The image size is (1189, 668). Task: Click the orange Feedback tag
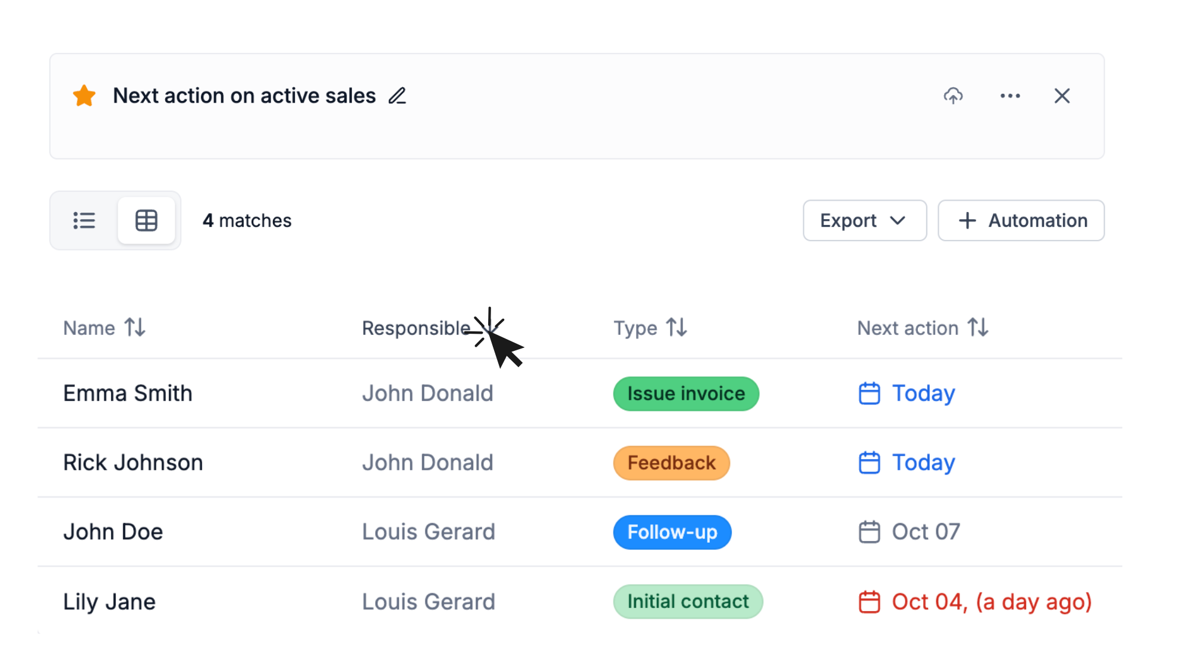click(671, 463)
